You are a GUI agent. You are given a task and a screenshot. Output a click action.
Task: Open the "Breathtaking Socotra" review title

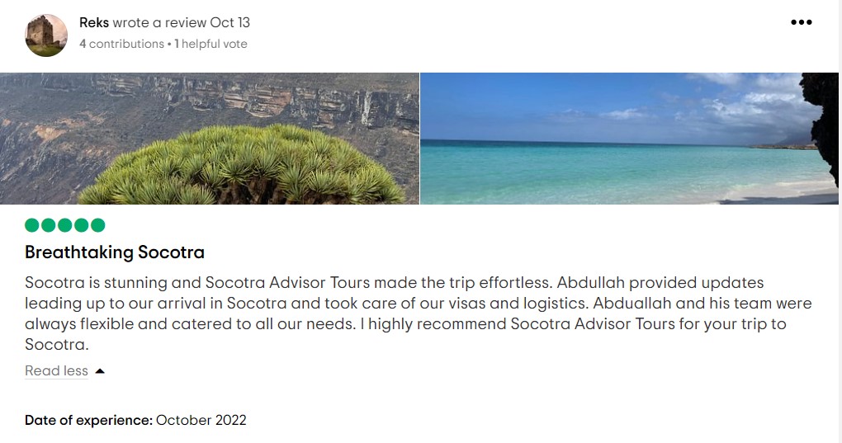point(115,252)
